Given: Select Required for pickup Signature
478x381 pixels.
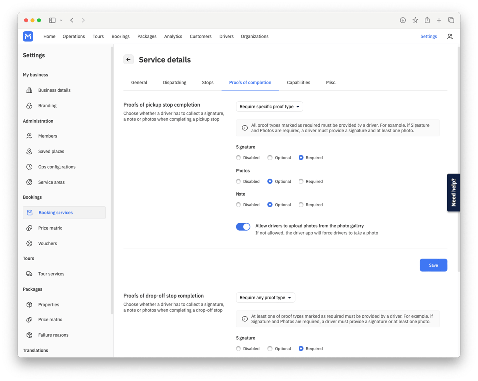Looking at the screenshot, I should coord(301,158).
